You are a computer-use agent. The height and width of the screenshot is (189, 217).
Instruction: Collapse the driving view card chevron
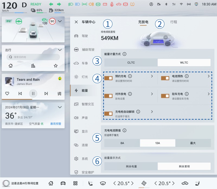(60, 21)
